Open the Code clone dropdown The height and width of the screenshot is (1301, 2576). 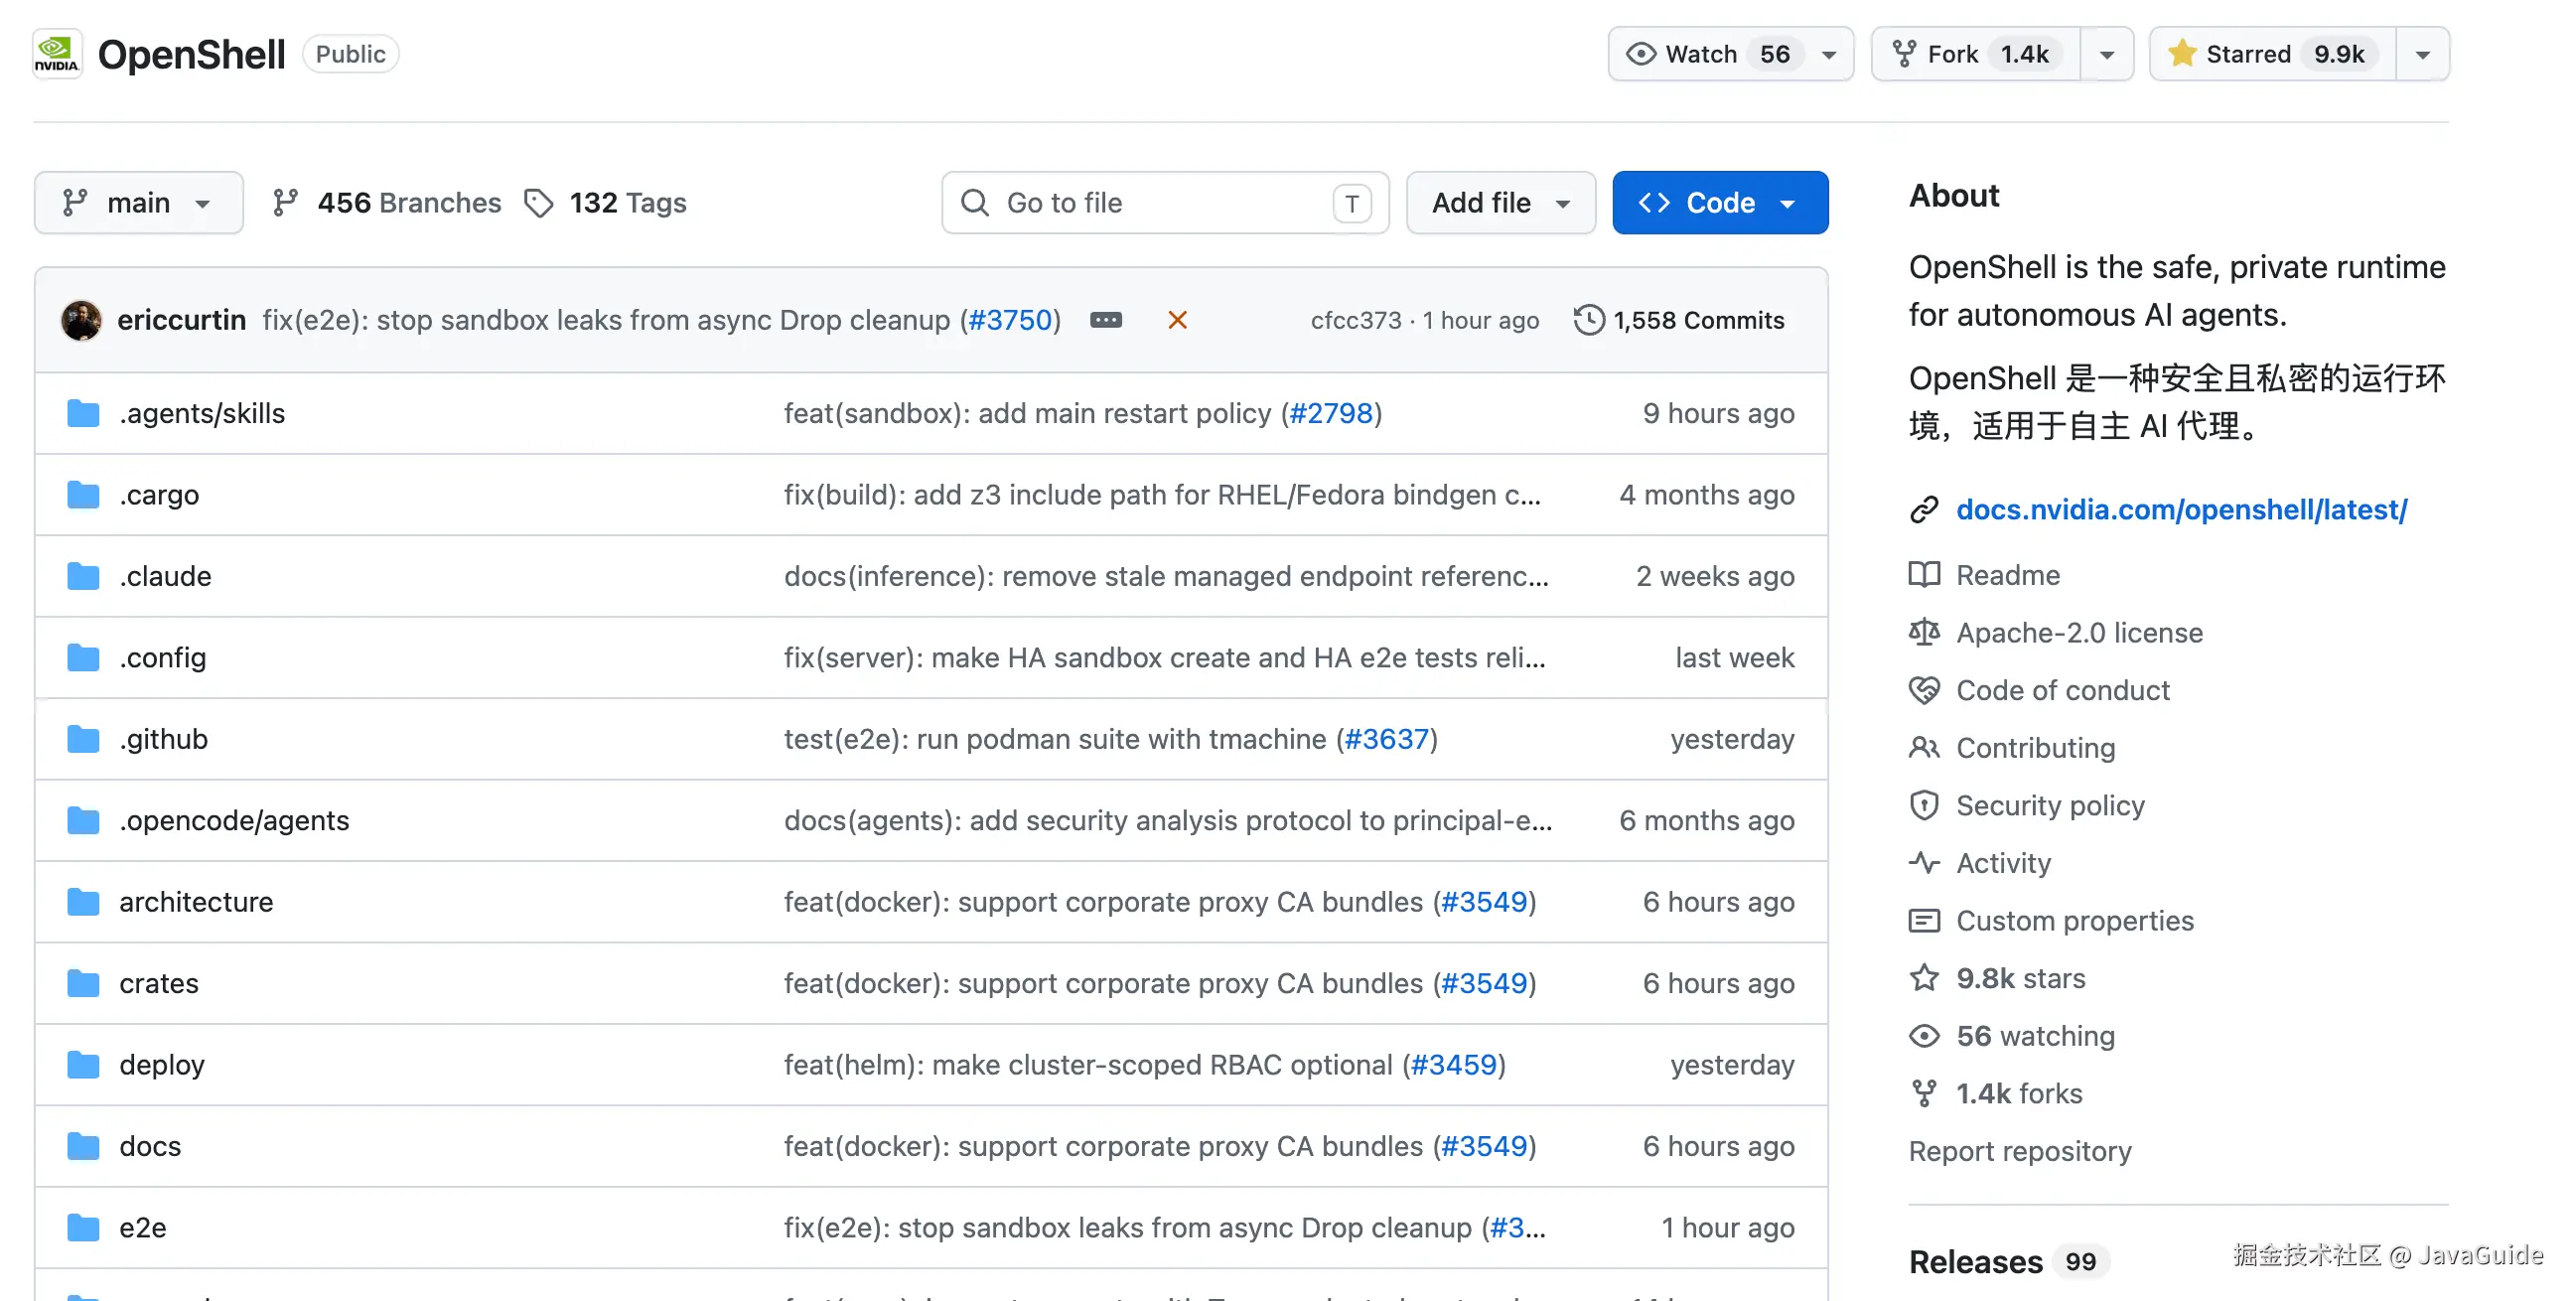(x=1720, y=203)
